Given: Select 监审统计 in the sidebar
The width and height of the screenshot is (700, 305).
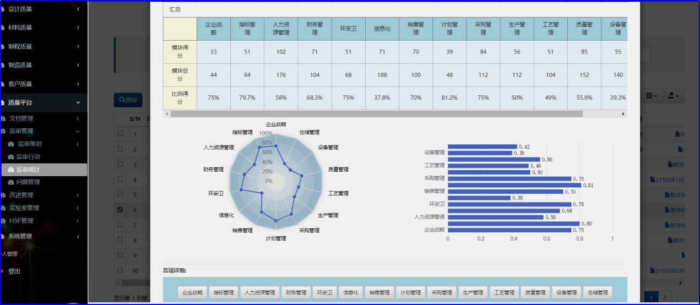Looking at the screenshot, I should click(44, 170).
